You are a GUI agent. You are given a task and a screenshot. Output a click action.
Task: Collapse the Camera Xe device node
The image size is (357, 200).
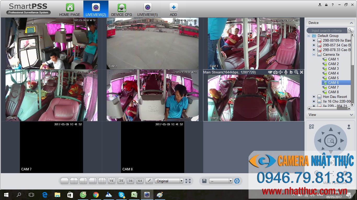(x=314, y=54)
